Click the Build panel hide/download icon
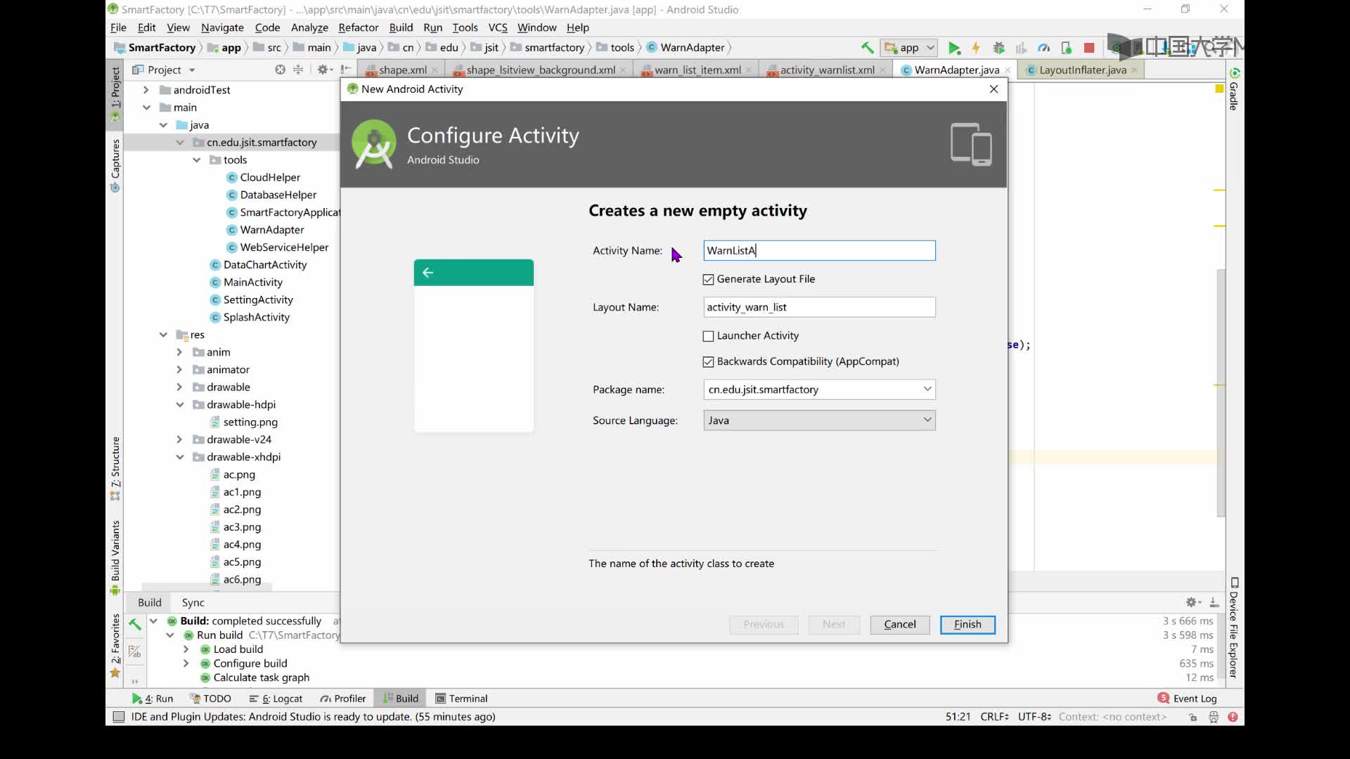Viewport: 1350px width, 759px height. pos(1214,602)
